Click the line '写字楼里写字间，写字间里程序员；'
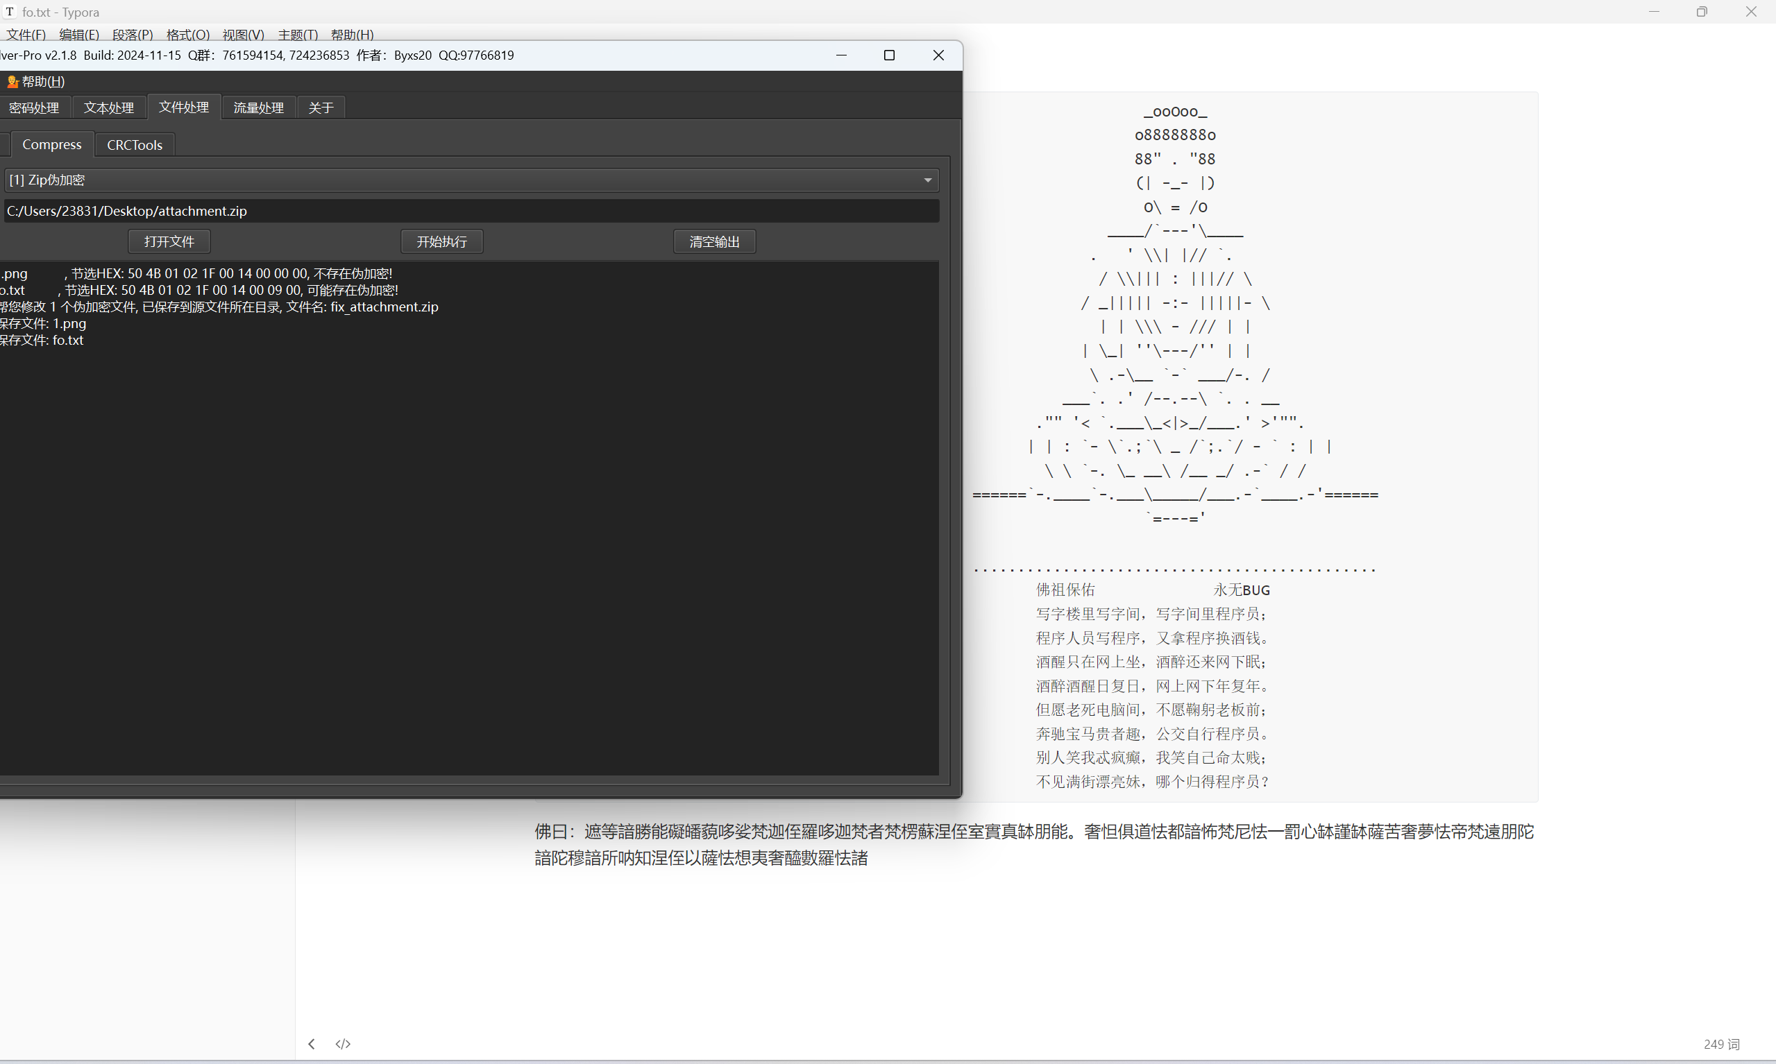 [x=1152, y=614]
